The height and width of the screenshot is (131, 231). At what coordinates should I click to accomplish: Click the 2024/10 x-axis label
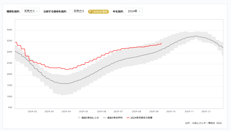click(171, 111)
